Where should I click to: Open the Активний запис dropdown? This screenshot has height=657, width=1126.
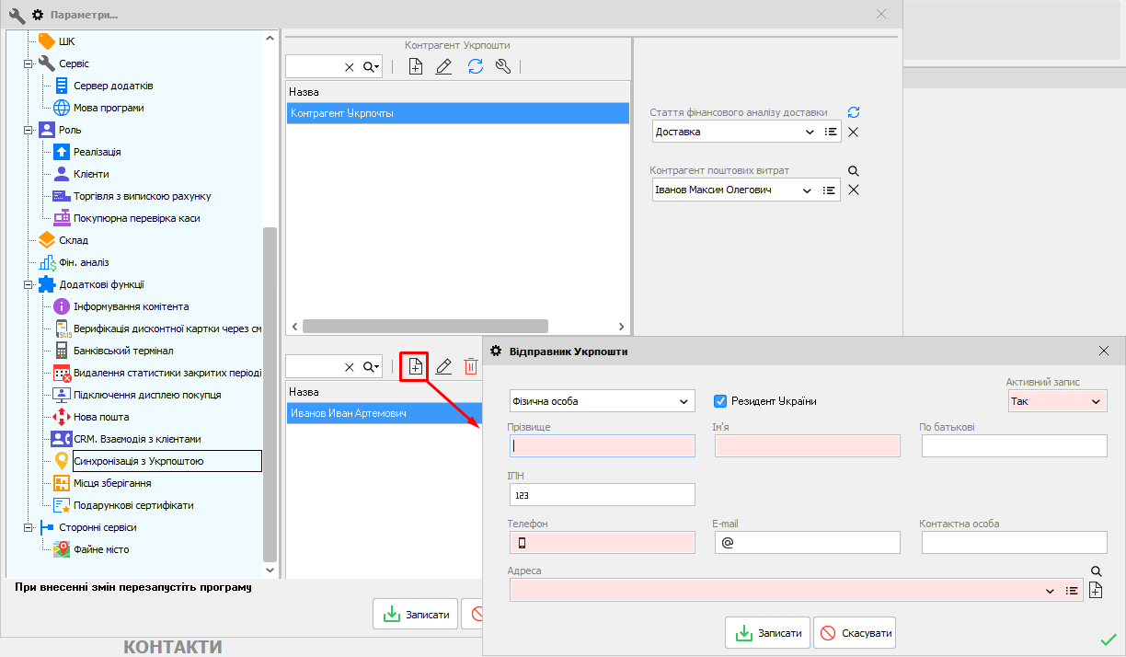[1057, 401]
